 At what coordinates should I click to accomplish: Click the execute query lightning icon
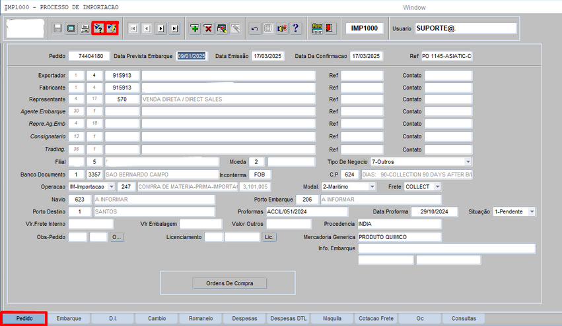click(112, 28)
